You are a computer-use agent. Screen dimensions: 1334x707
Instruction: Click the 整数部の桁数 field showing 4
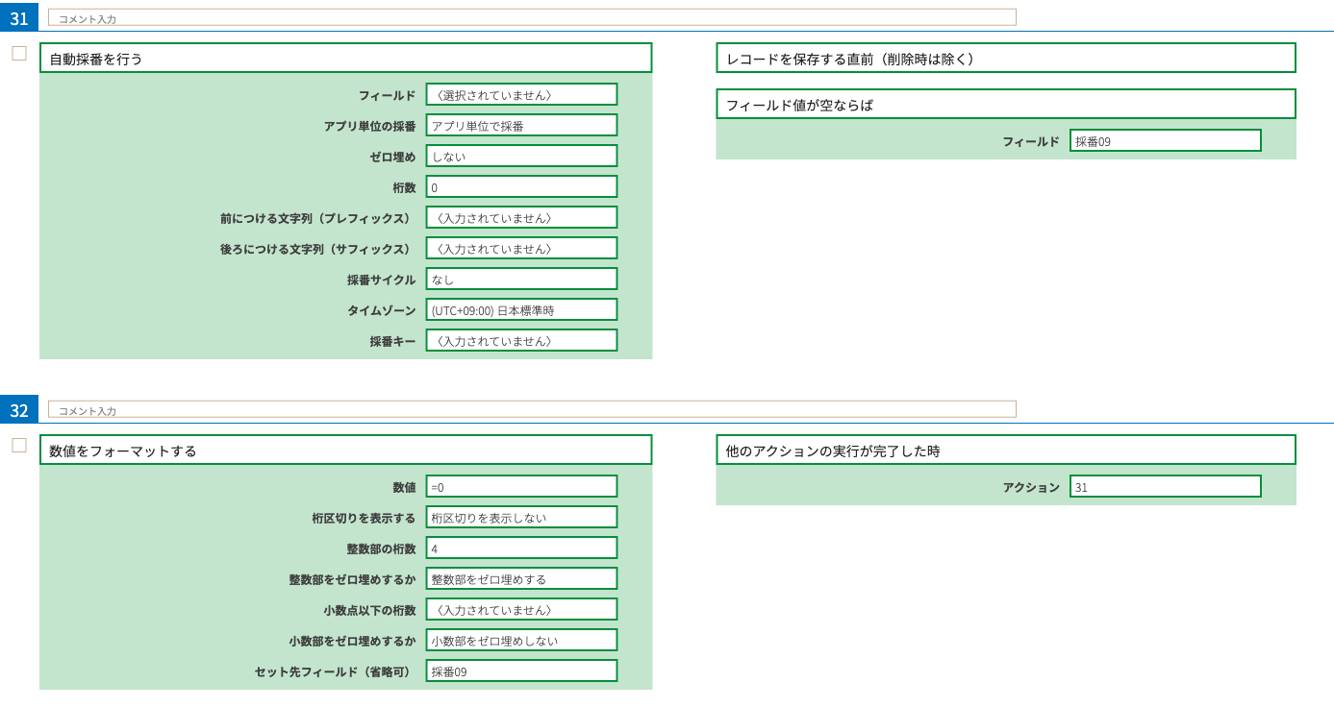pos(521,549)
